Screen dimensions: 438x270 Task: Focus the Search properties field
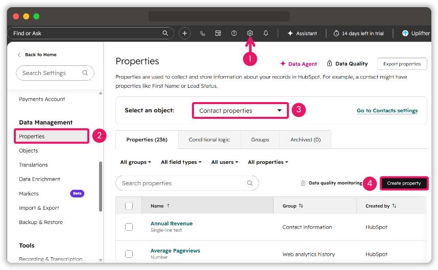[187, 183]
